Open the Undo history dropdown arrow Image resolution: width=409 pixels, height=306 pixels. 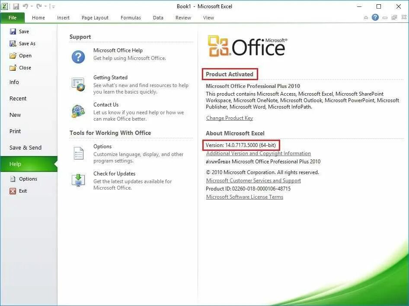click(32, 6)
